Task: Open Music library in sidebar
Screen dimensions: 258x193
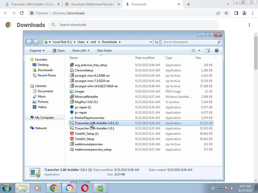Action: coord(42,96)
